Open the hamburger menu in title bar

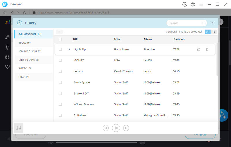tap(201, 4)
